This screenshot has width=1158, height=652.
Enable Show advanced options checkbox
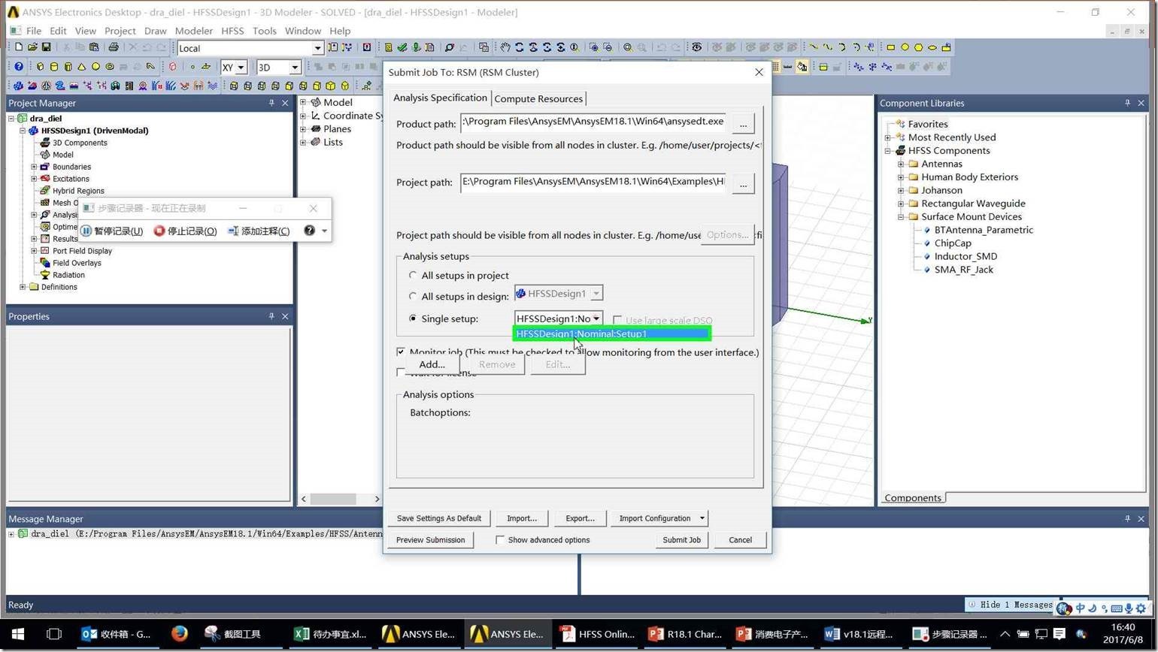point(500,539)
